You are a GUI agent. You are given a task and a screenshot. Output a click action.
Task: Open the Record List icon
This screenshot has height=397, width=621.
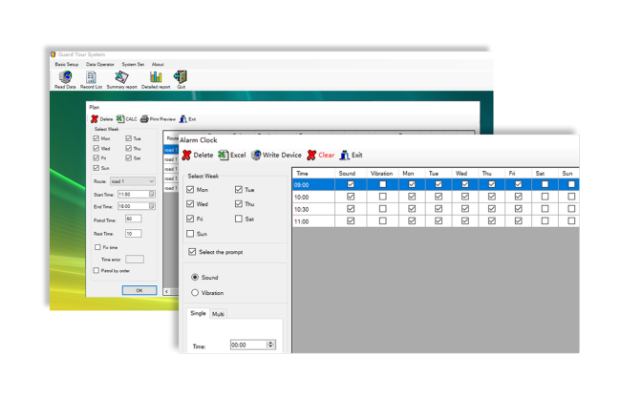(91, 78)
